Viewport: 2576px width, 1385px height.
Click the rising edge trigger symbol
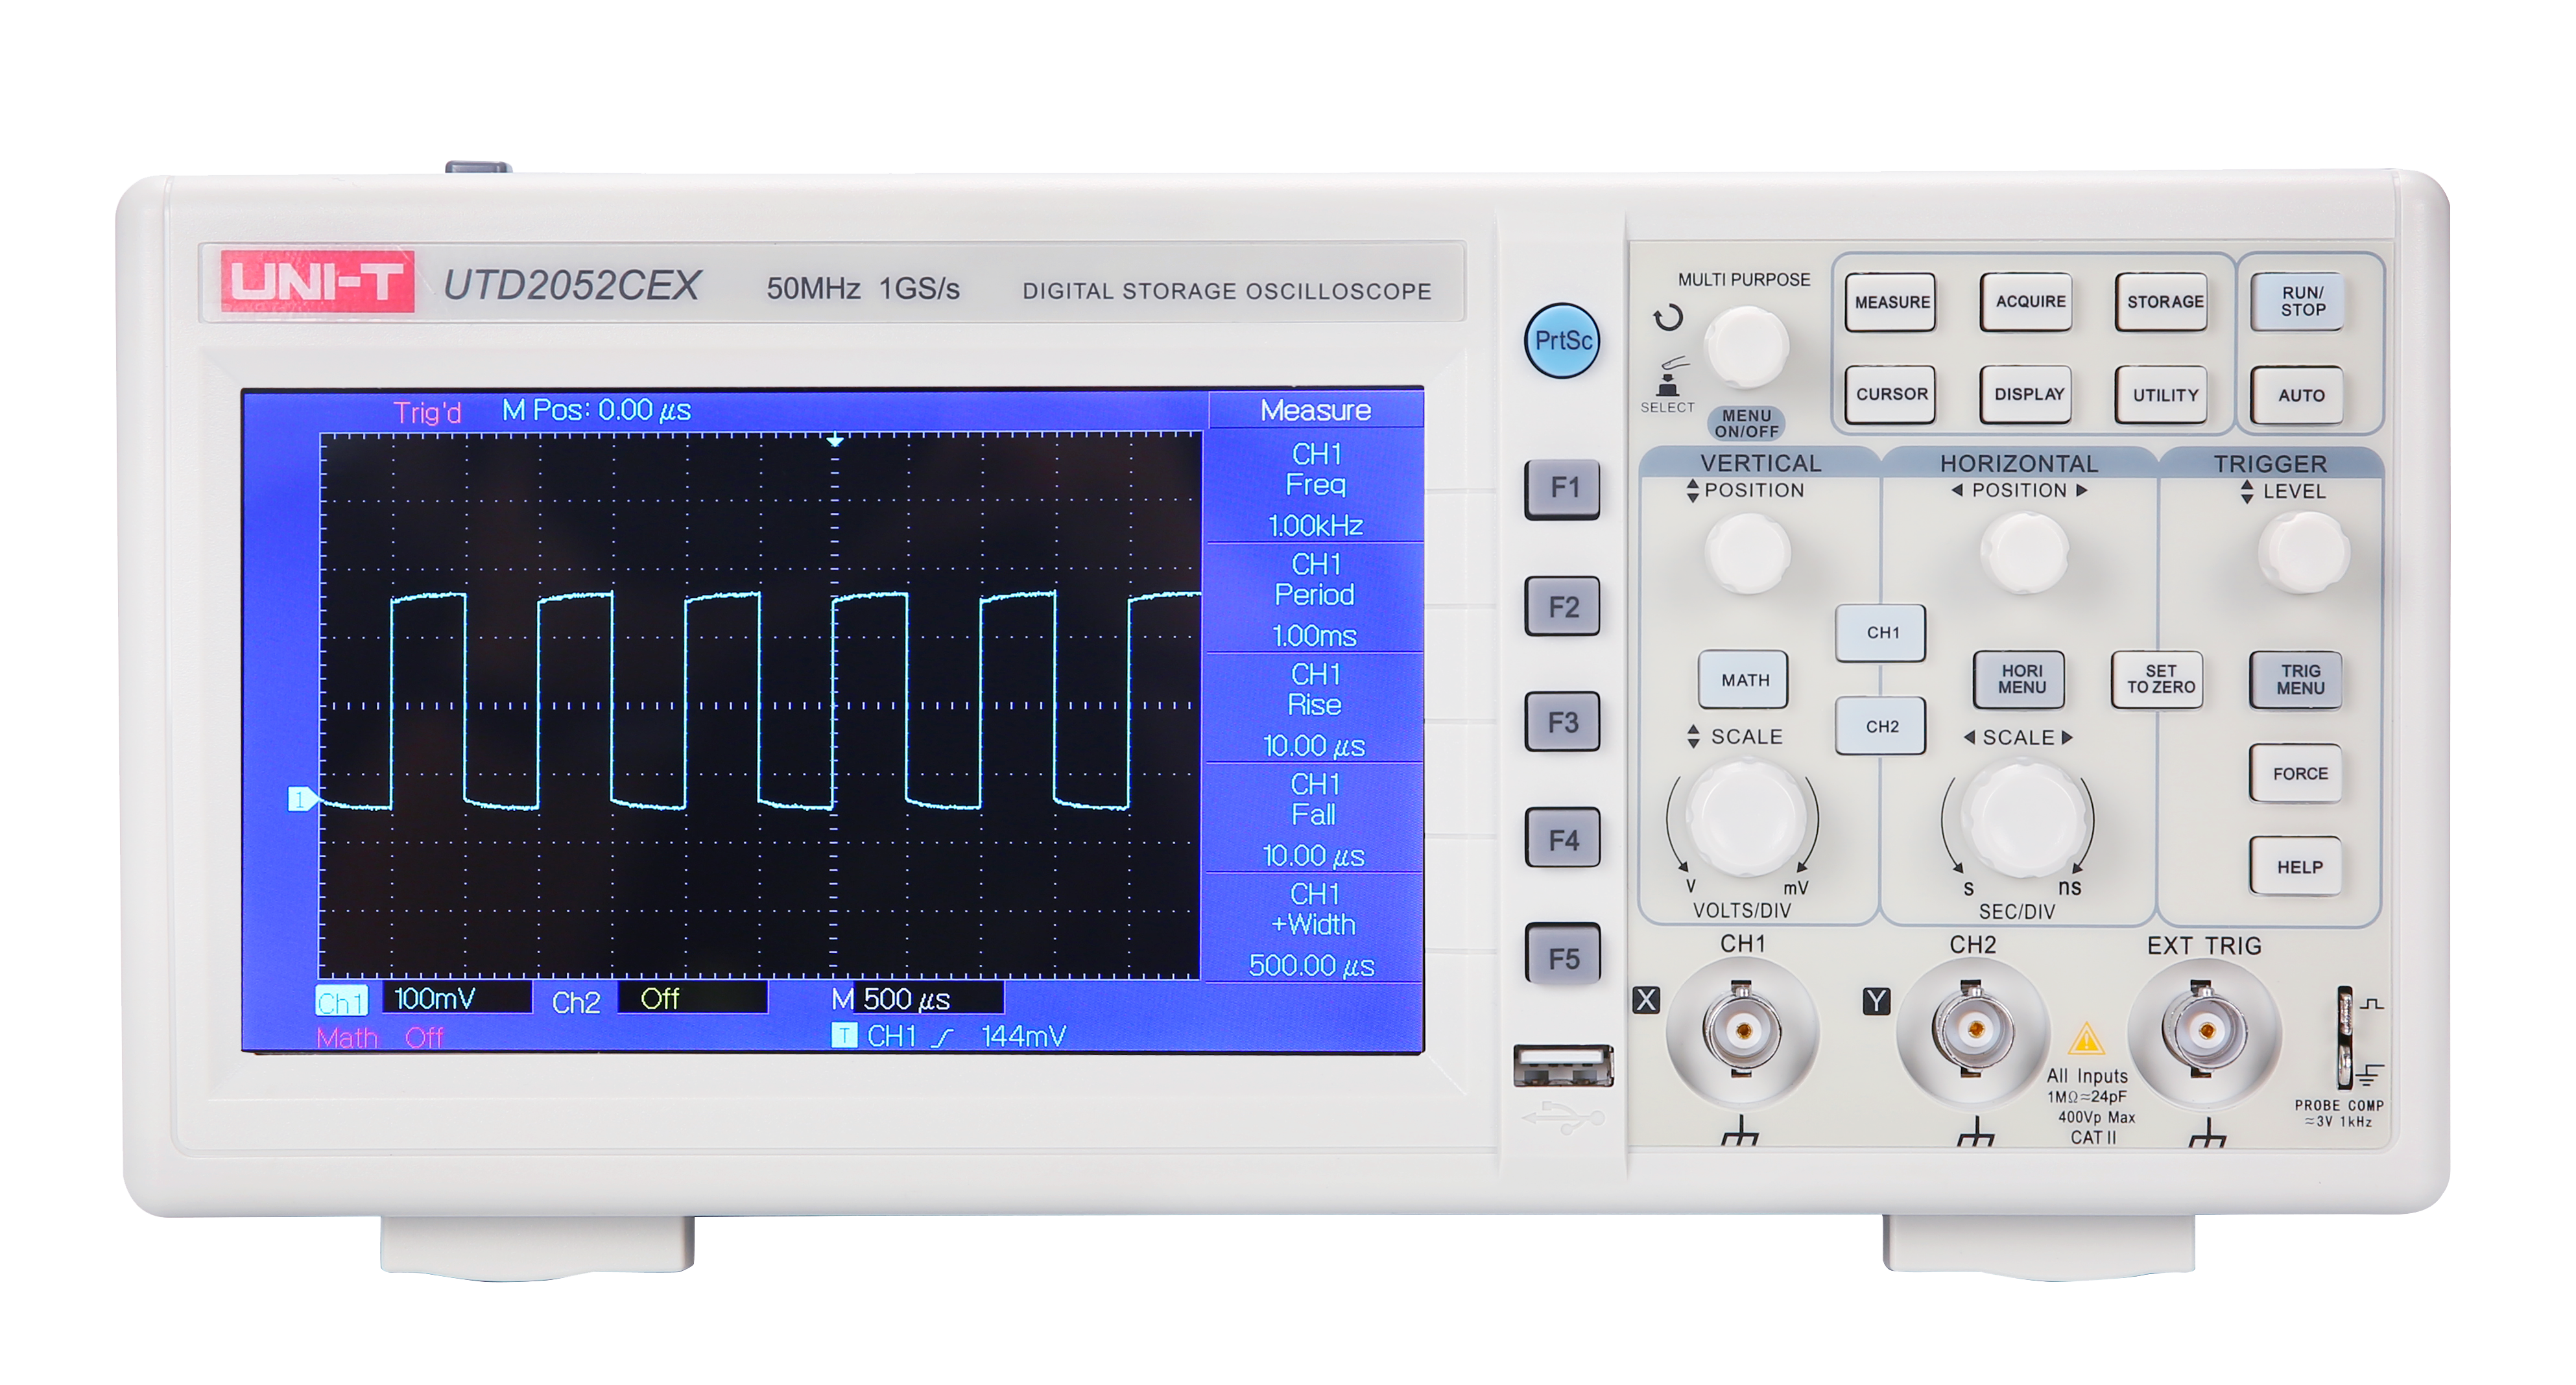tap(942, 1037)
